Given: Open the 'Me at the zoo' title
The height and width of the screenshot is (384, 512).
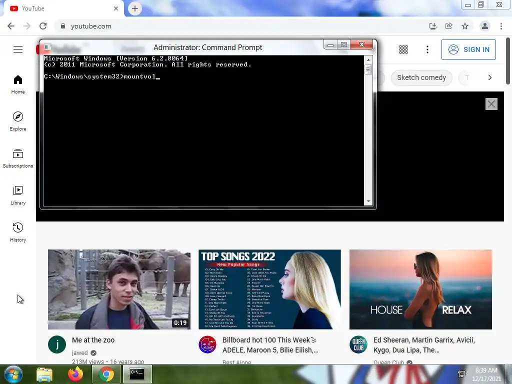Looking at the screenshot, I should [93, 340].
